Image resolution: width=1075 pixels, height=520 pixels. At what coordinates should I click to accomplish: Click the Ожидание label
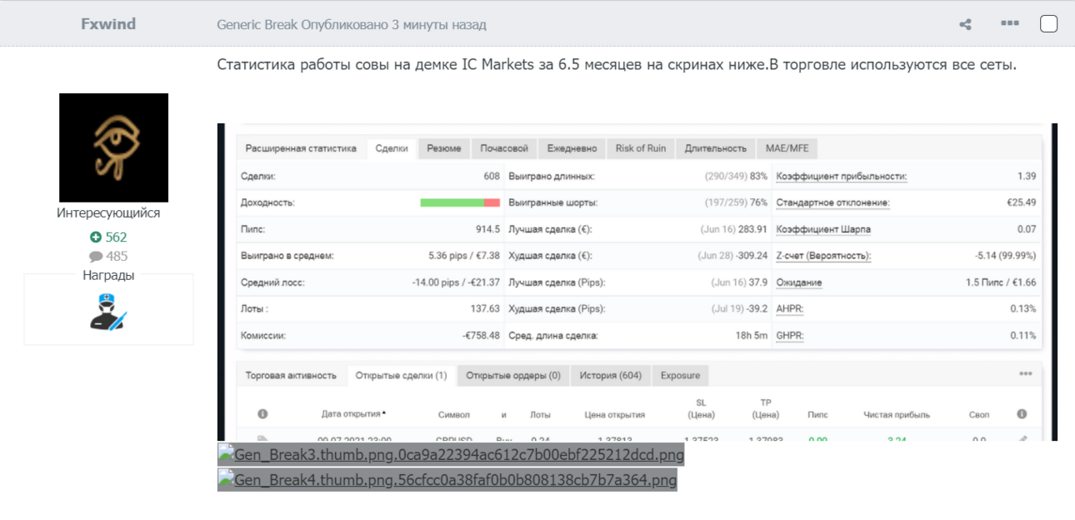coord(799,282)
